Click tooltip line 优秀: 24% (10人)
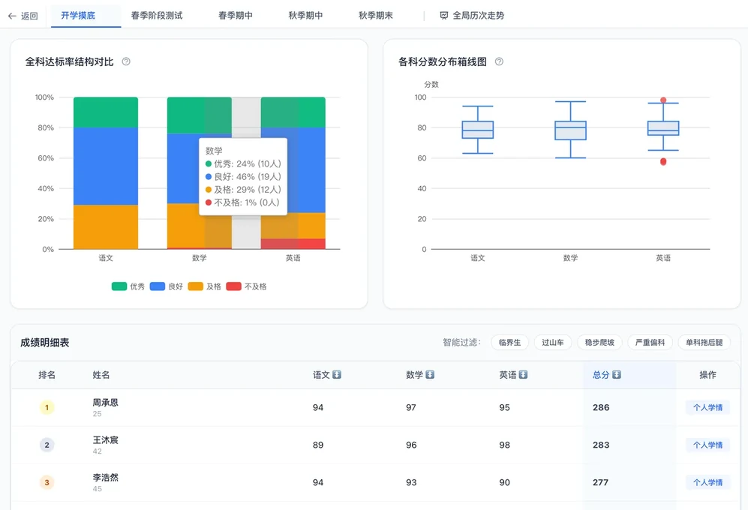Image resolution: width=748 pixels, height=510 pixels. [243, 163]
